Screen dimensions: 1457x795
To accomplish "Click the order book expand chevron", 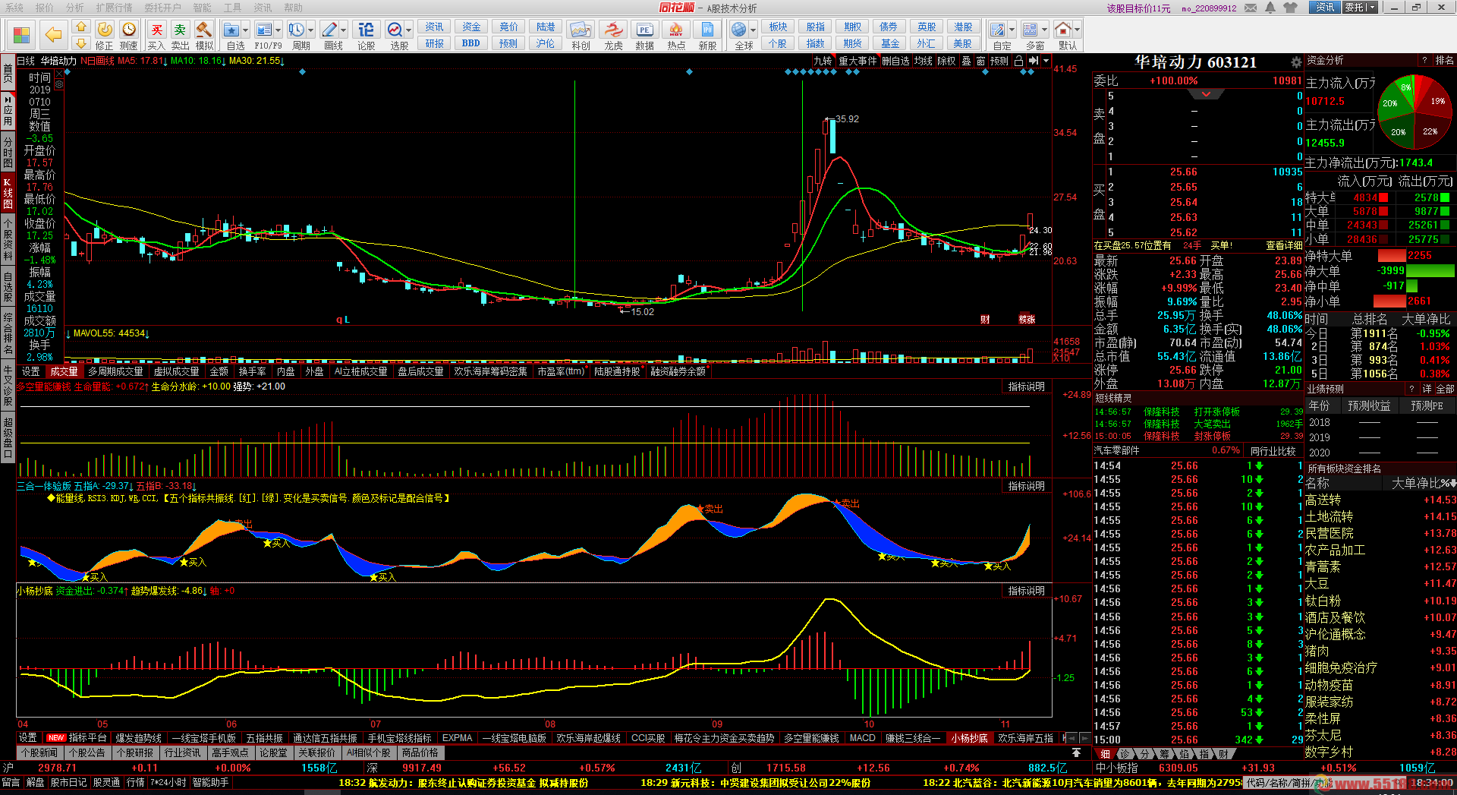I will (x=1206, y=95).
